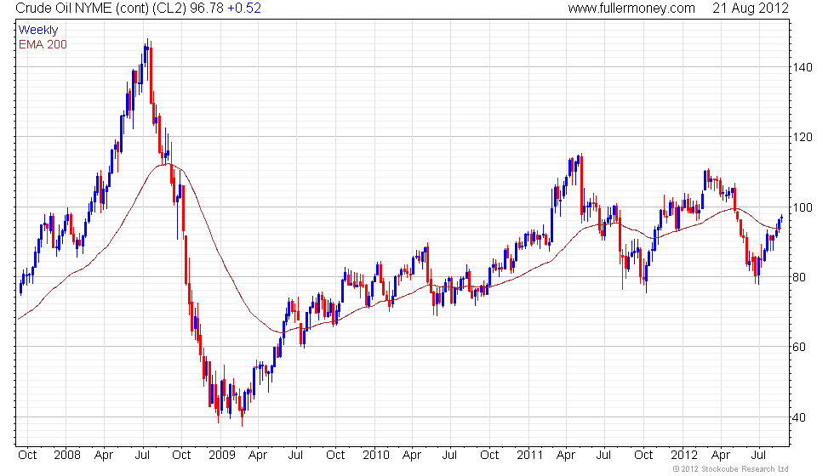
Task: Click the 80 price axis label
Action: [x=799, y=277]
